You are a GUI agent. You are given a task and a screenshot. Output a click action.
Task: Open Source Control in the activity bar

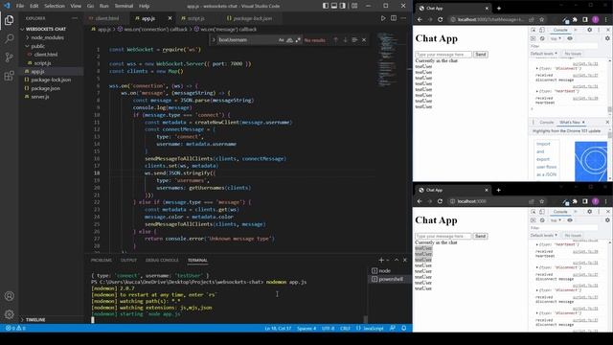[x=9, y=57]
